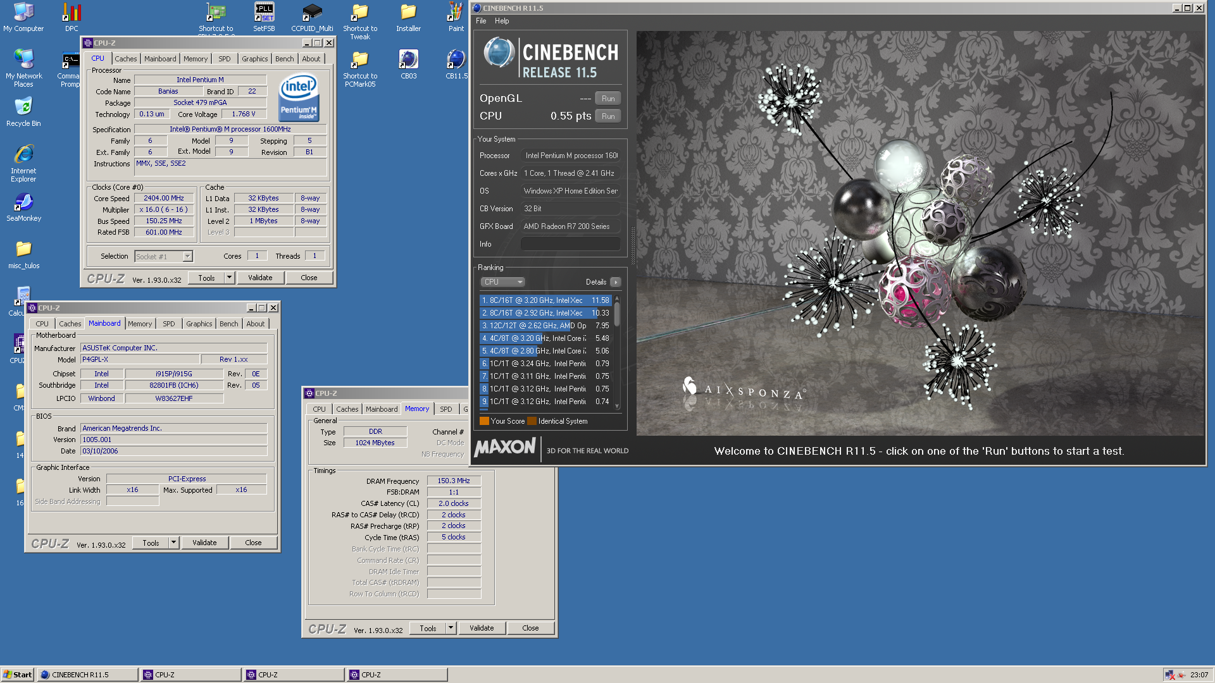Click the MAXON logo
Viewport: 1215px width, 683px height.
(x=505, y=448)
